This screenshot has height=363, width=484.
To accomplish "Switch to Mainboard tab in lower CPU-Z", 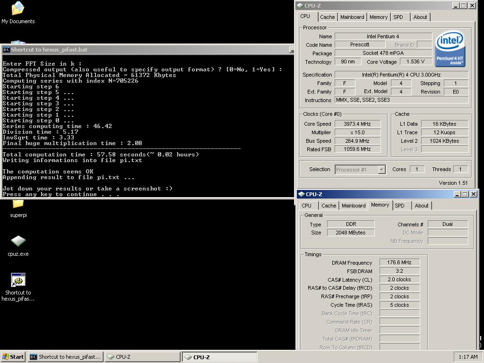I will coord(354,206).
